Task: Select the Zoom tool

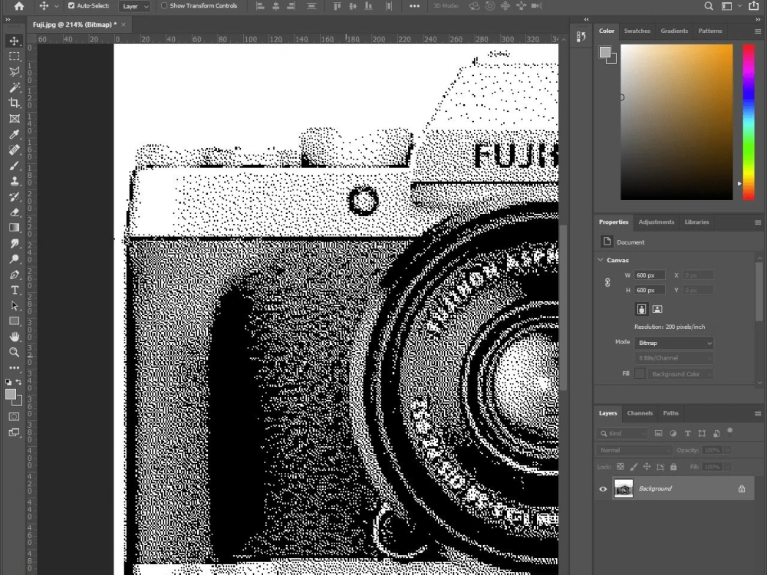Action: point(14,352)
